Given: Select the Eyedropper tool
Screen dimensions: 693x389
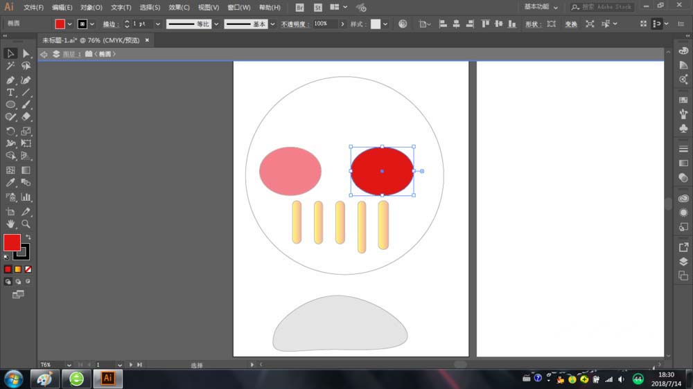Looking at the screenshot, I should click(10, 183).
